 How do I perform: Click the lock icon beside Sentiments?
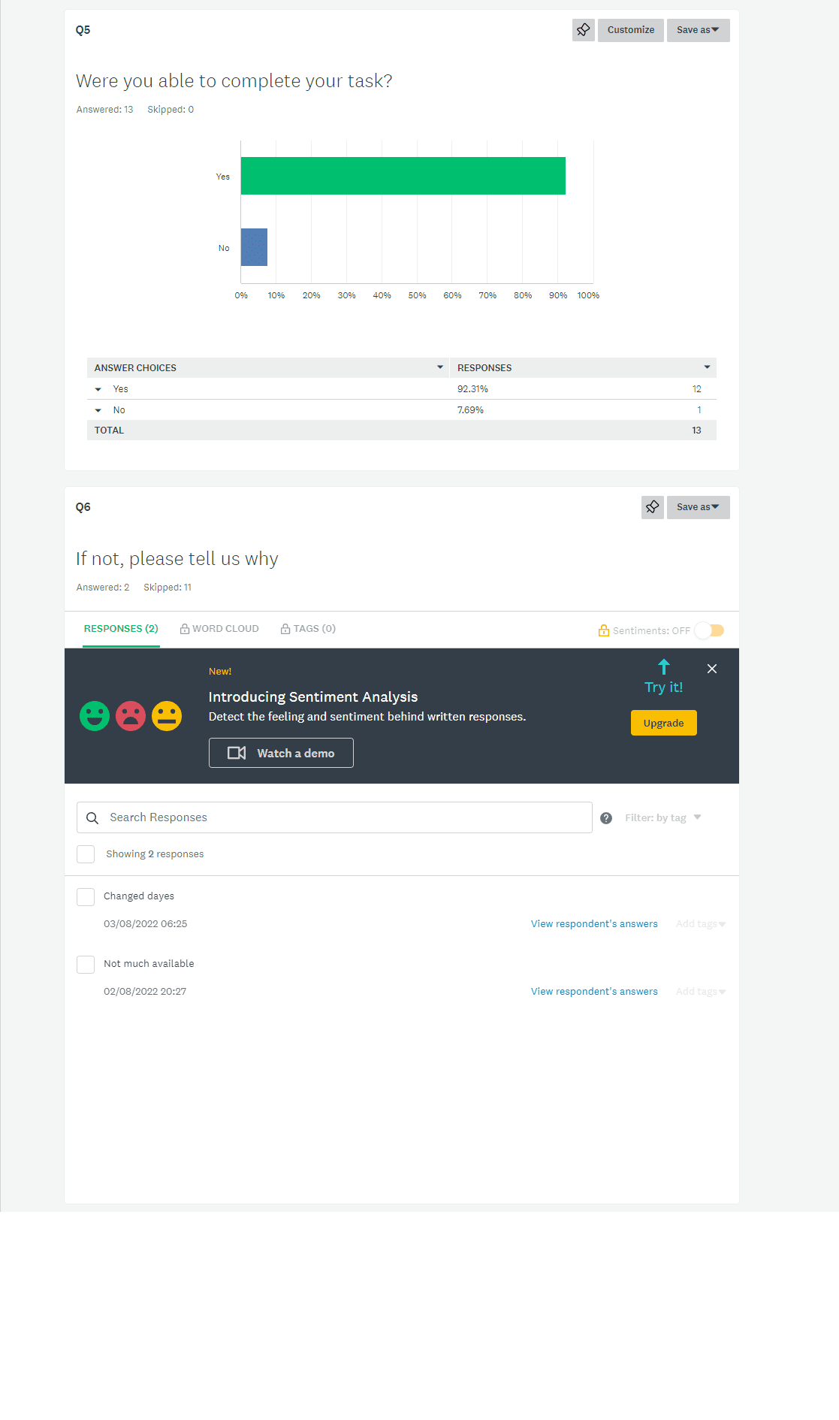click(x=604, y=630)
